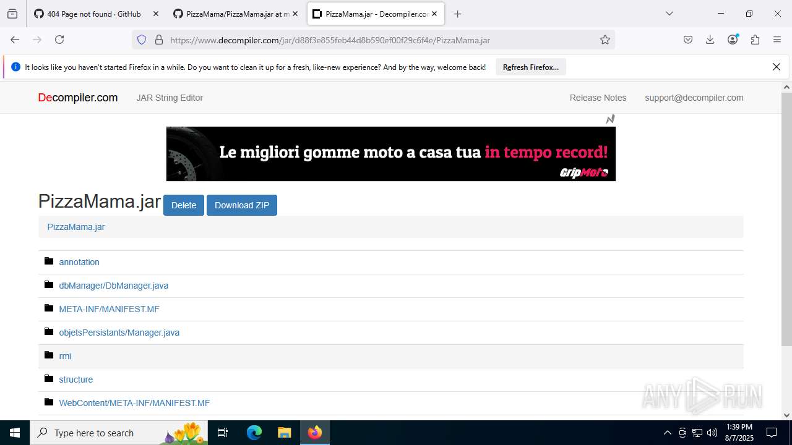Click the GripMoto tire advertisement banner

pyautogui.click(x=391, y=154)
